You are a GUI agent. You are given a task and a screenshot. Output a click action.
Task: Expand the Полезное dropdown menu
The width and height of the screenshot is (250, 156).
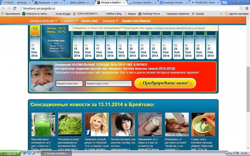[110, 21]
